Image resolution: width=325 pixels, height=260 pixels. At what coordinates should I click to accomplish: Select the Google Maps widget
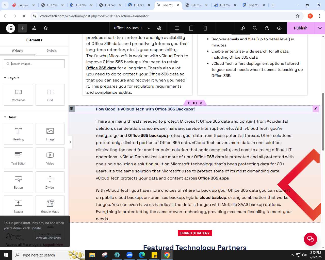point(50,206)
